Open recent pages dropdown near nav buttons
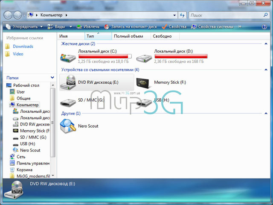The width and height of the screenshot is (273, 205). [24, 15]
